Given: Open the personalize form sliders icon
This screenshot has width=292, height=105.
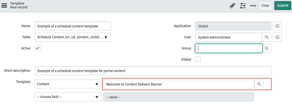Looking at the screenshot, I should (243, 6).
